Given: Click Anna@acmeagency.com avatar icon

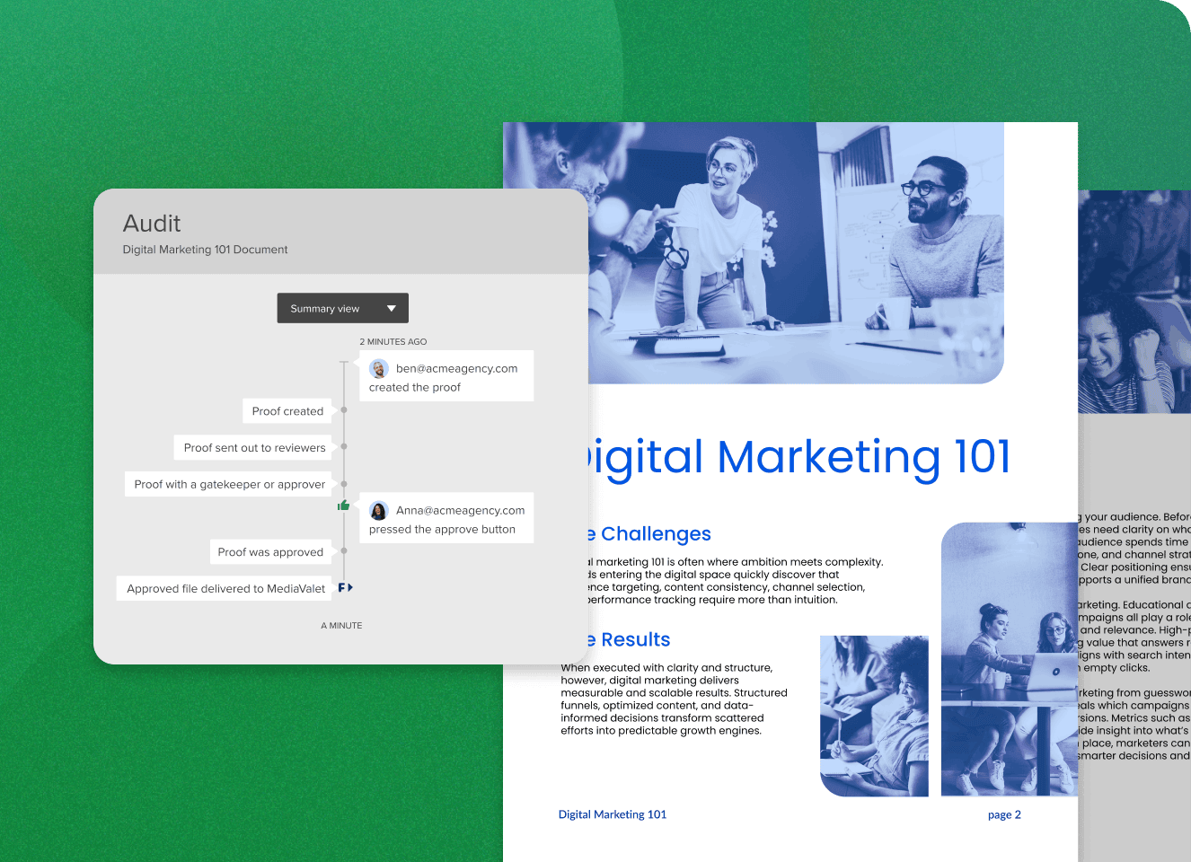Looking at the screenshot, I should [x=379, y=511].
